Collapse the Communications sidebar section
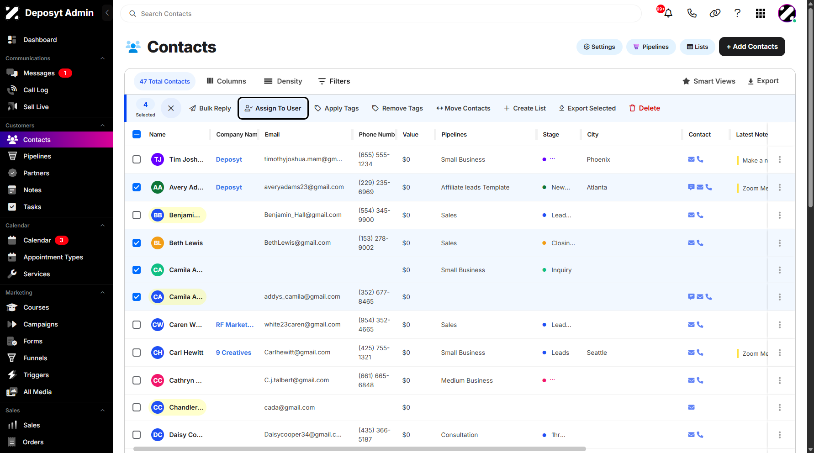The width and height of the screenshot is (814, 453). pos(103,58)
